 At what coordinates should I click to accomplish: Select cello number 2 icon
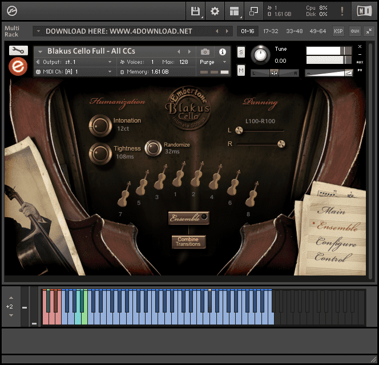197,174
